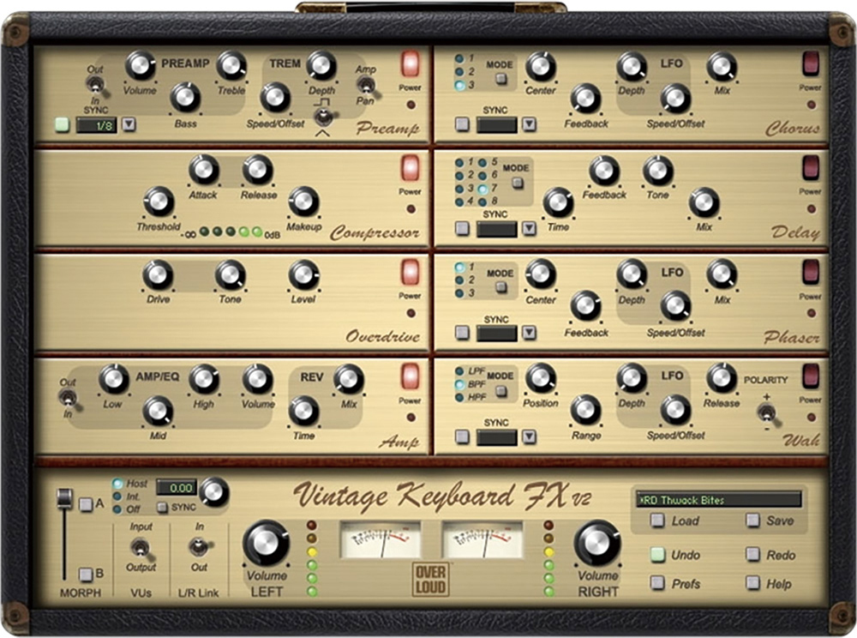Click the Undo button
Image resolution: width=857 pixels, height=638 pixels.
tap(657, 555)
